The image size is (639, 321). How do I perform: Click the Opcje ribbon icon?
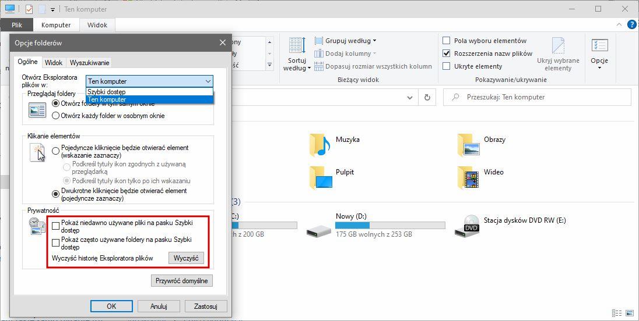(x=599, y=45)
